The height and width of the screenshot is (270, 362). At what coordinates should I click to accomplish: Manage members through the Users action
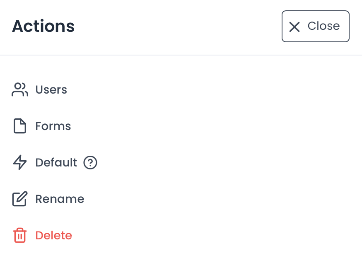click(x=51, y=90)
